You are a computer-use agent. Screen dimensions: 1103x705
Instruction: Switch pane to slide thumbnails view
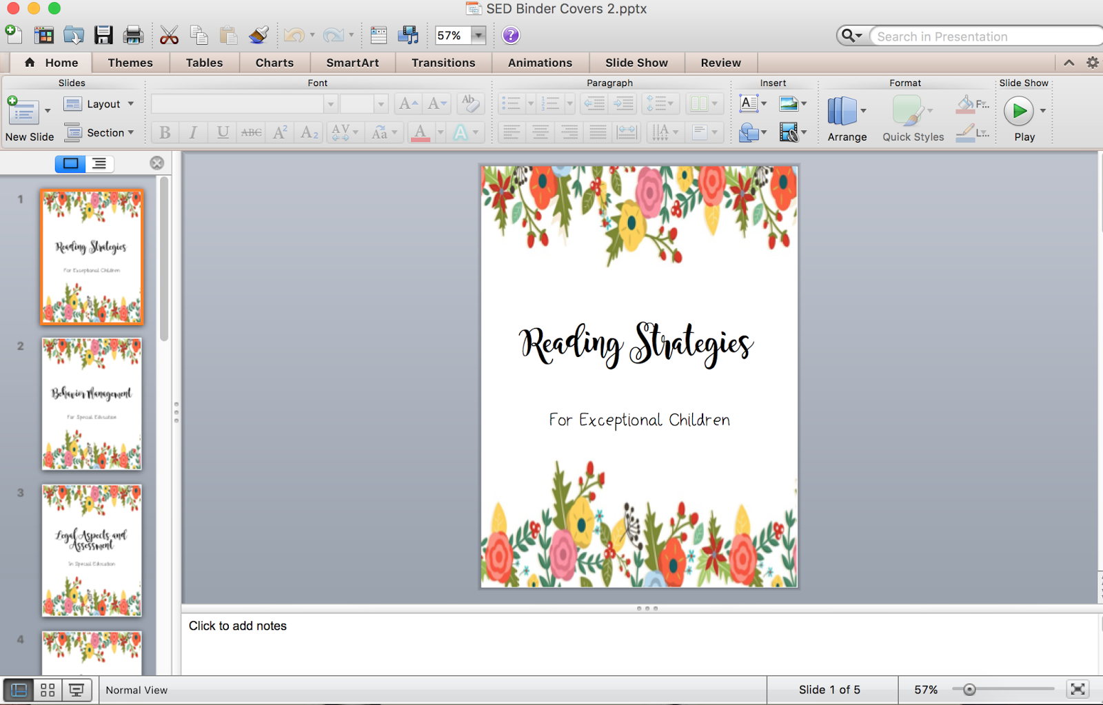click(70, 163)
